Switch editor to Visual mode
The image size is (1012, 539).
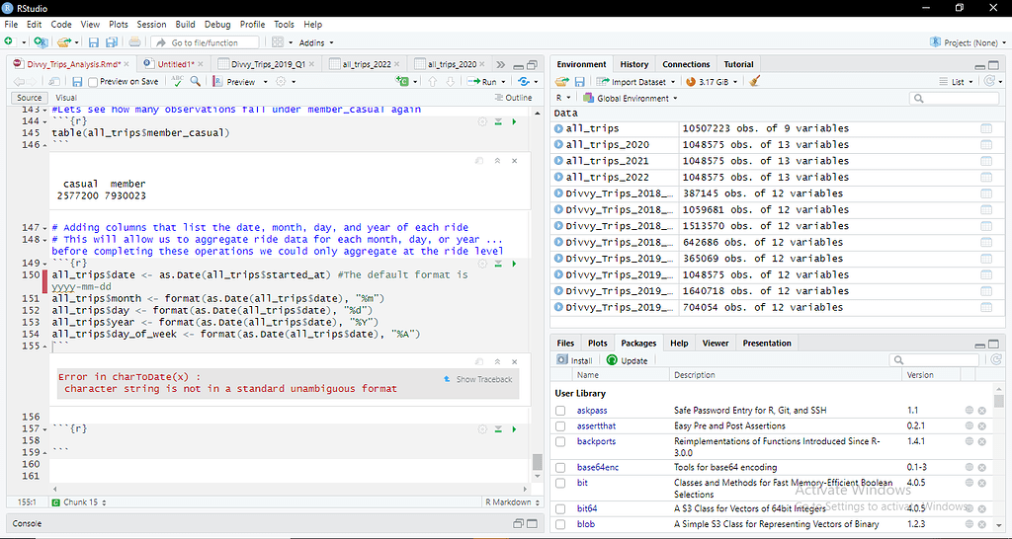point(66,98)
